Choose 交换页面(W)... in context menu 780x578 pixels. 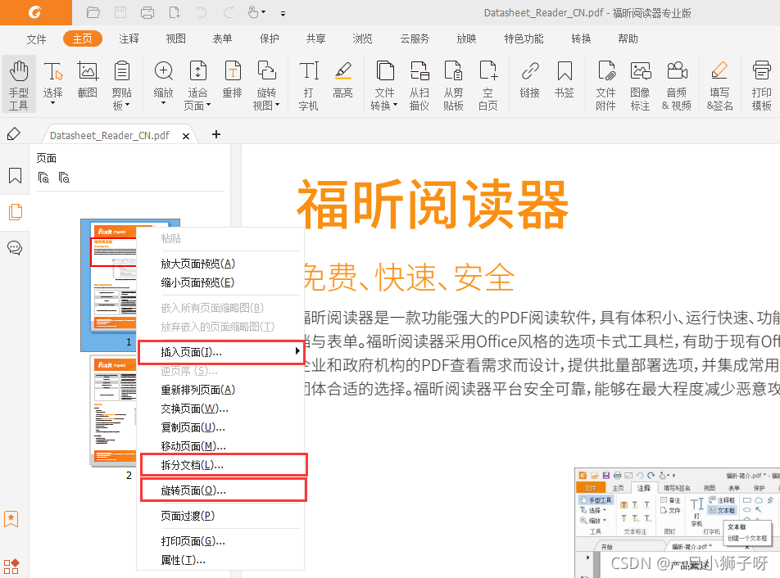(x=220, y=409)
